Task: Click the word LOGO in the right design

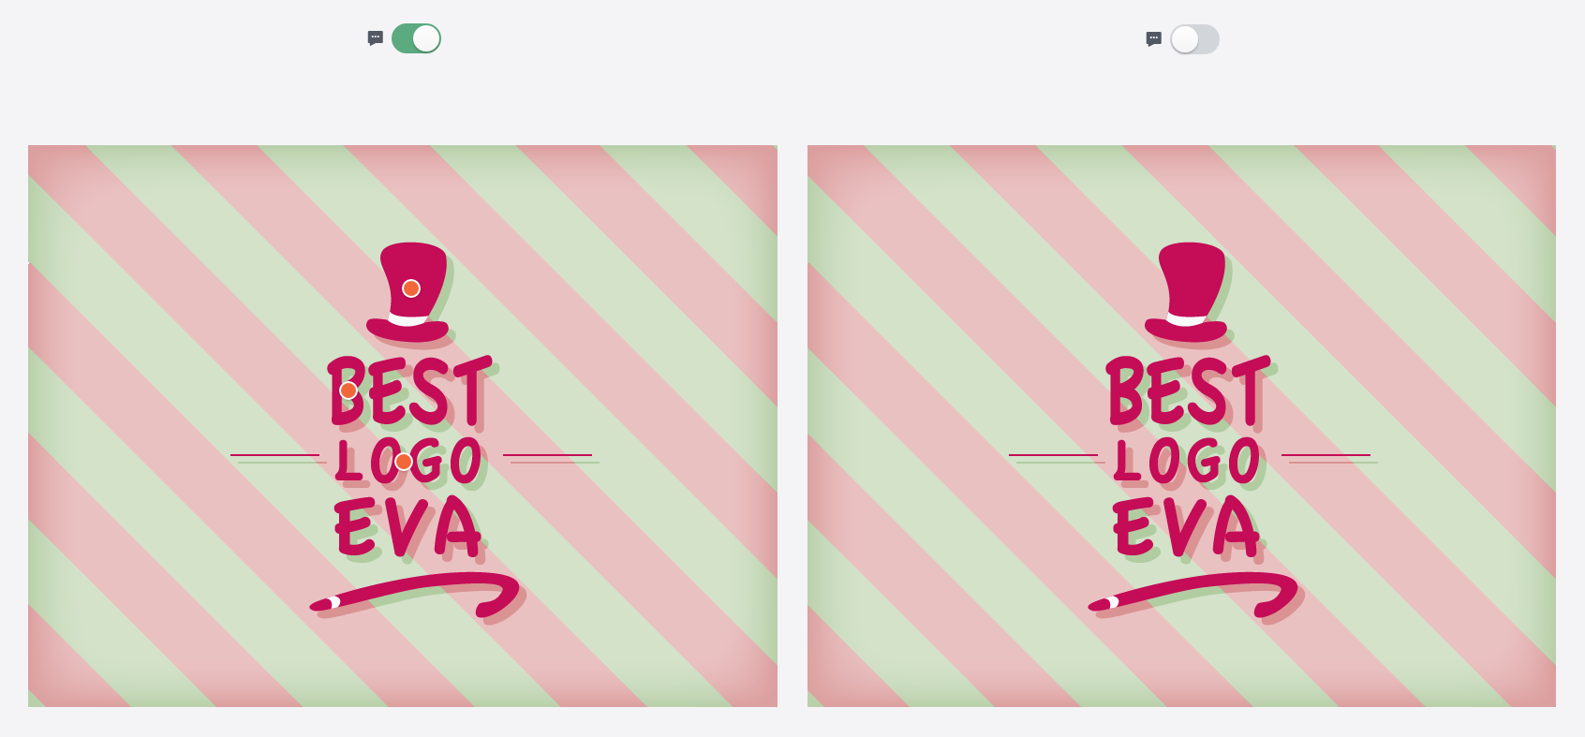Action: 1187,460
